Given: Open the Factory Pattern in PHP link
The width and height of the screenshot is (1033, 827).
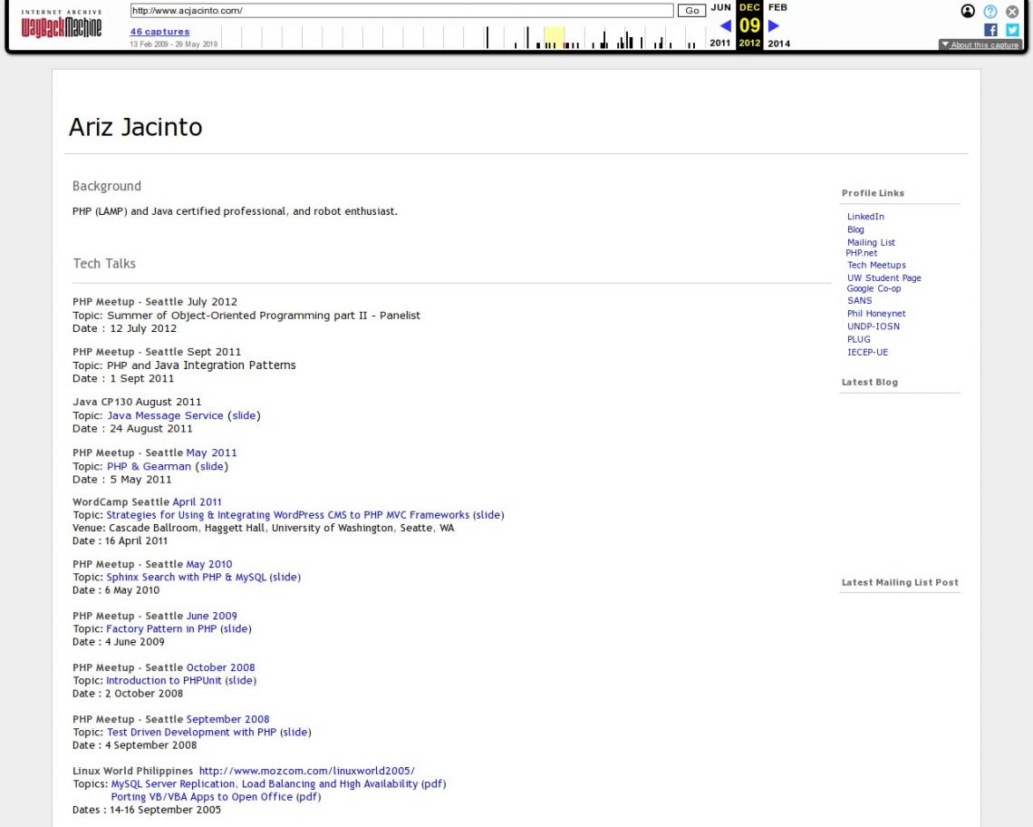Looking at the screenshot, I should click(161, 629).
